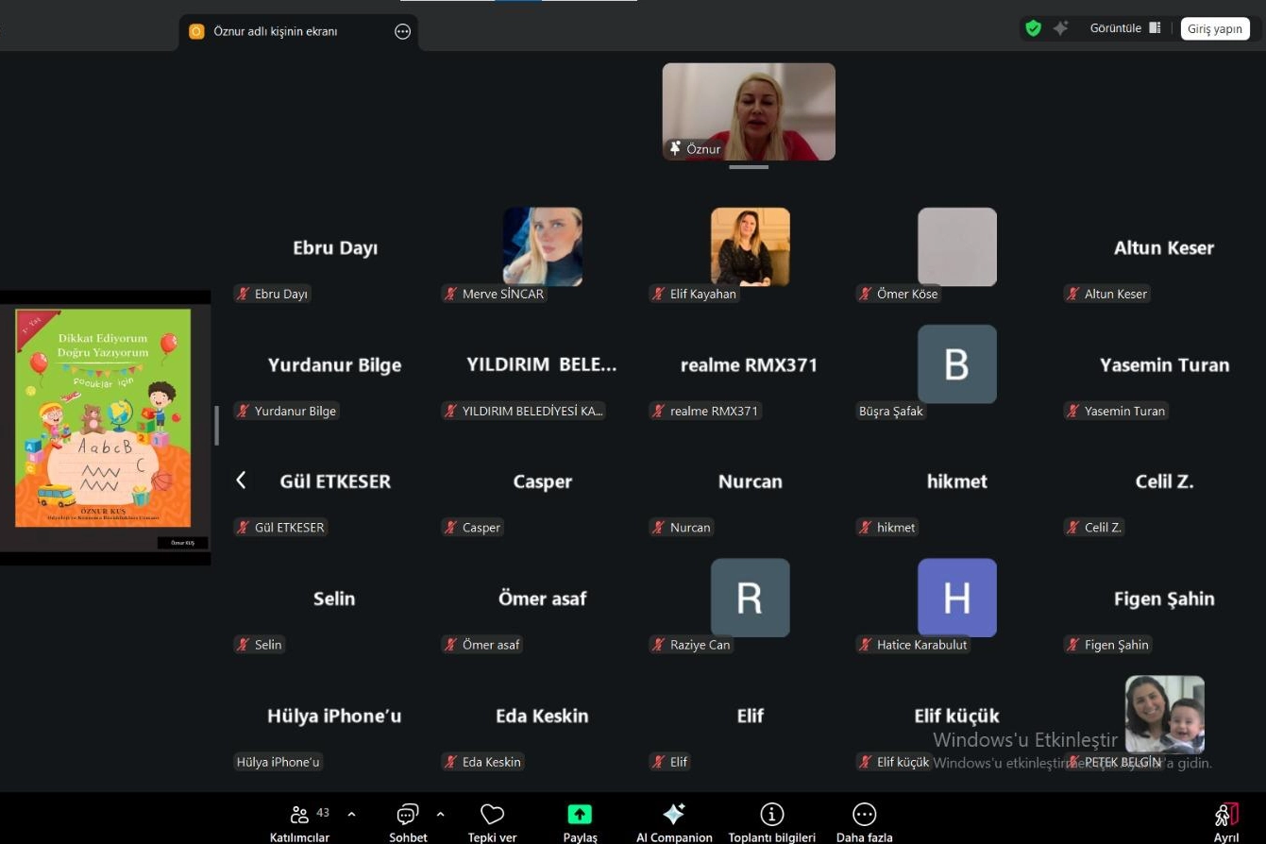Open the Katılımcılar participants panel
Screen dimensions: 1266x844
coord(300,816)
